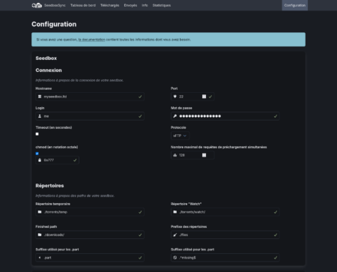337x272 pixels.
Task: Click the checkmark in Mot de passe field
Action: 276,116
